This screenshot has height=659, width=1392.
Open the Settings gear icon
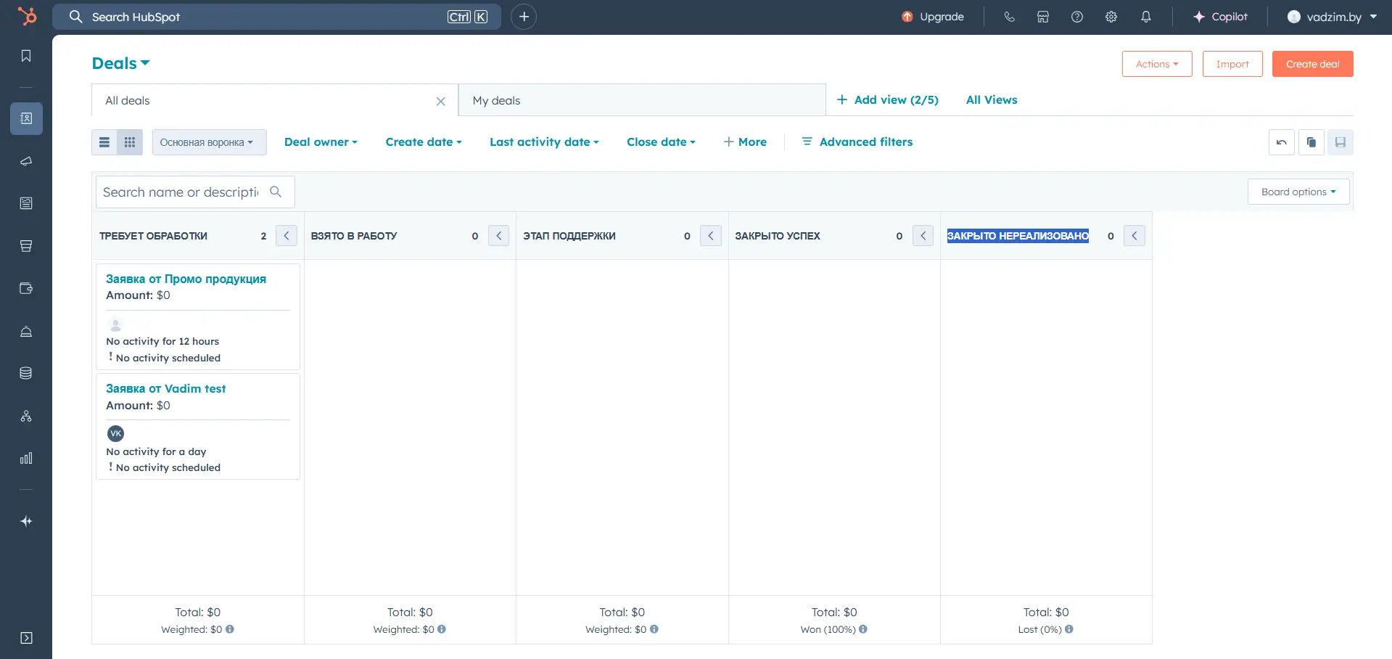[1111, 16]
